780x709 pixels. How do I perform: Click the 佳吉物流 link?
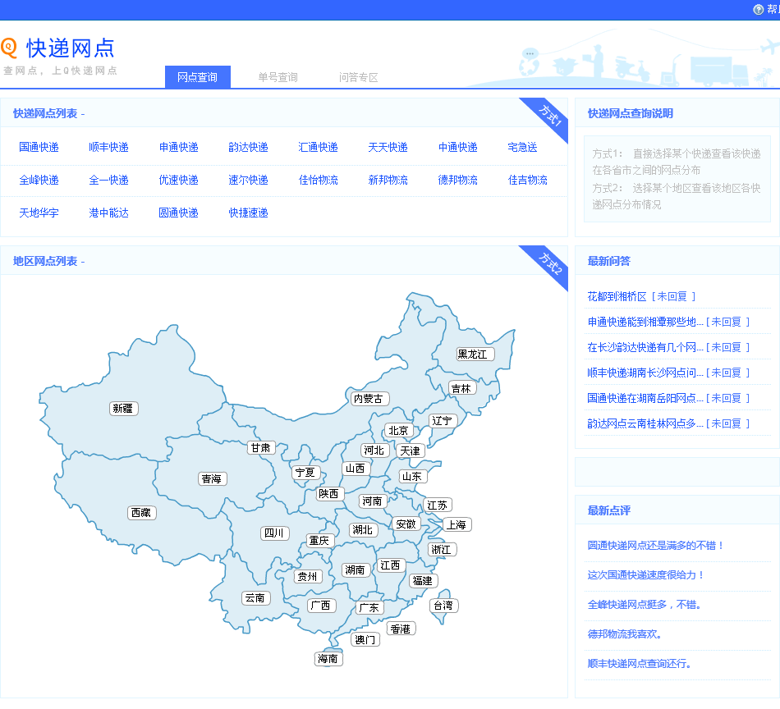[527, 180]
